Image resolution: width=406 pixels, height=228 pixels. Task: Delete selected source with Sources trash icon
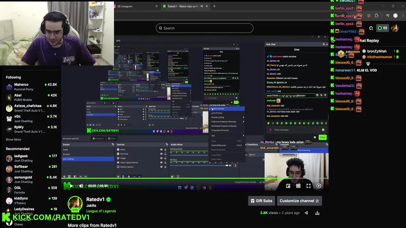tap(123, 176)
